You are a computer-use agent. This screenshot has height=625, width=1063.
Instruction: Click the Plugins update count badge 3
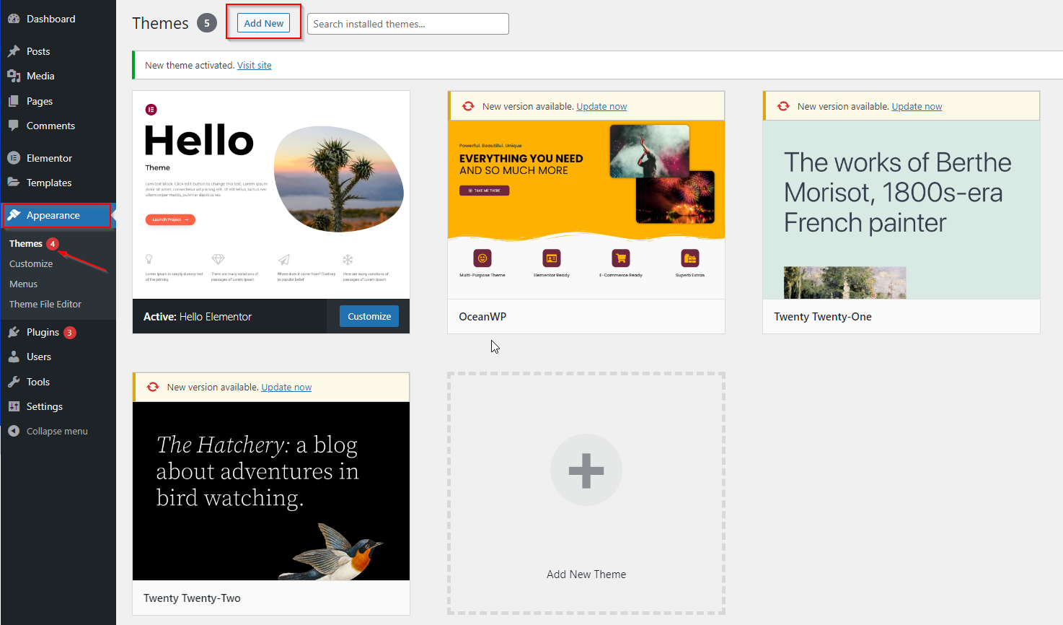tap(70, 333)
